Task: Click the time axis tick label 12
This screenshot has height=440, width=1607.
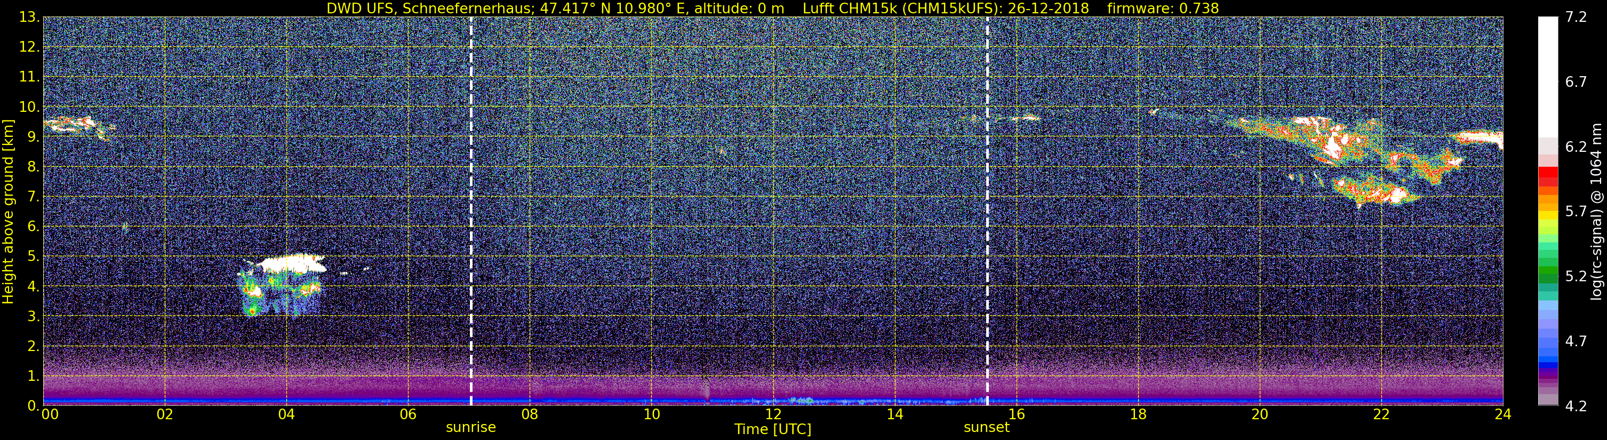Action: (x=773, y=414)
